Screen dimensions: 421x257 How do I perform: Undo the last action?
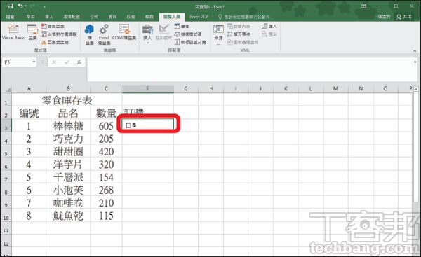(x=20, y=6)
